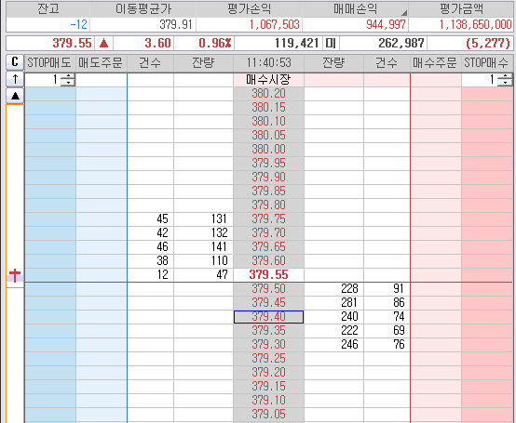
Task: Decrease the STOP매수 quantity stepper
Action: coord(505,83)
